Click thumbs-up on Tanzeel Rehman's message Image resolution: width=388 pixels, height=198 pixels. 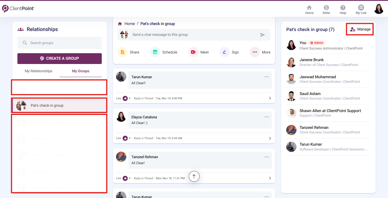[x=125, y=178]
